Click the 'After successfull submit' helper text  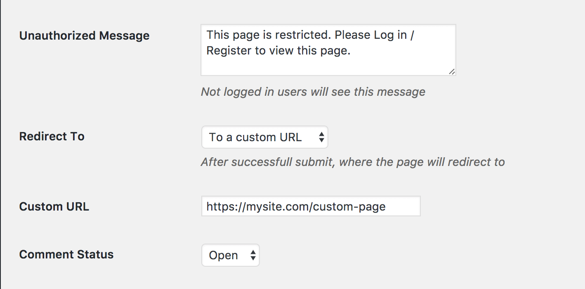point(351,162)
